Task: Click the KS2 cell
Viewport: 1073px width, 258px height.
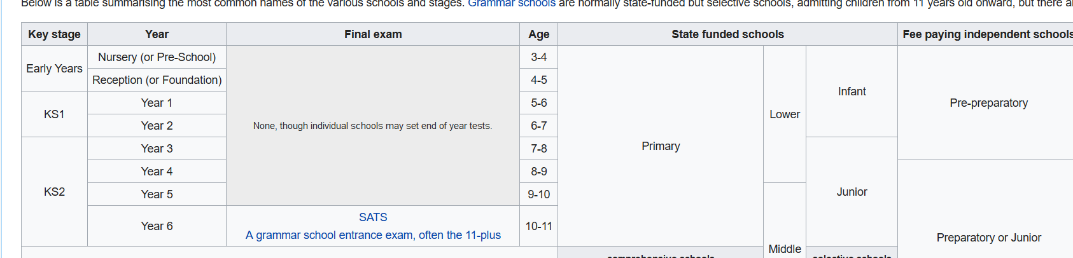Action: coord(54,192)
